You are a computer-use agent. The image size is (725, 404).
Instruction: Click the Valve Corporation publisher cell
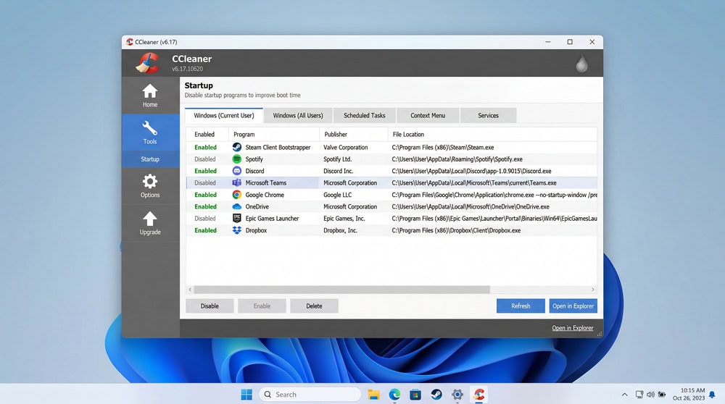(345, 147)
